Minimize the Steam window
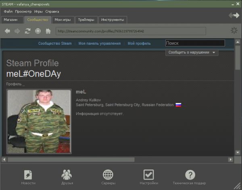The height and width of the screenshot is (190, 242). tap(233, 4)
